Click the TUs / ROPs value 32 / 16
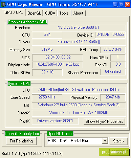Screen dimensions: 131x158 coord(47,72)
